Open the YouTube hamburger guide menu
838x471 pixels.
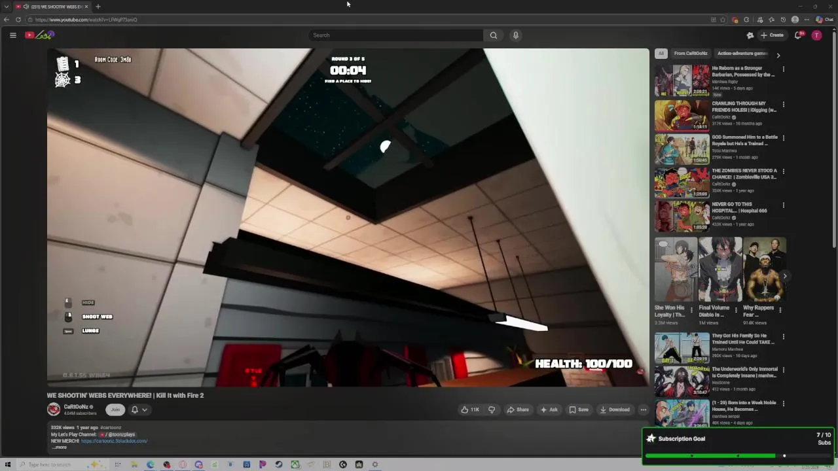pos(12,35)
